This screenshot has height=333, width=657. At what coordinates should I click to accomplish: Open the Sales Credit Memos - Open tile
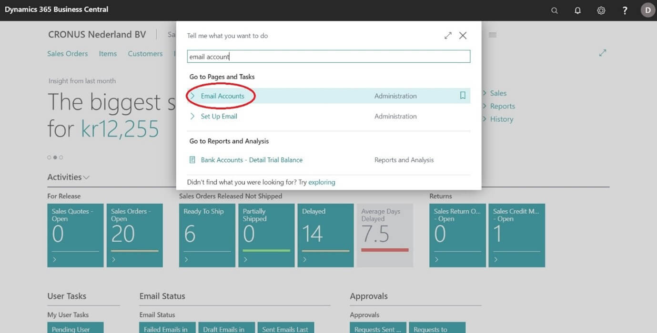pos(517,235)
